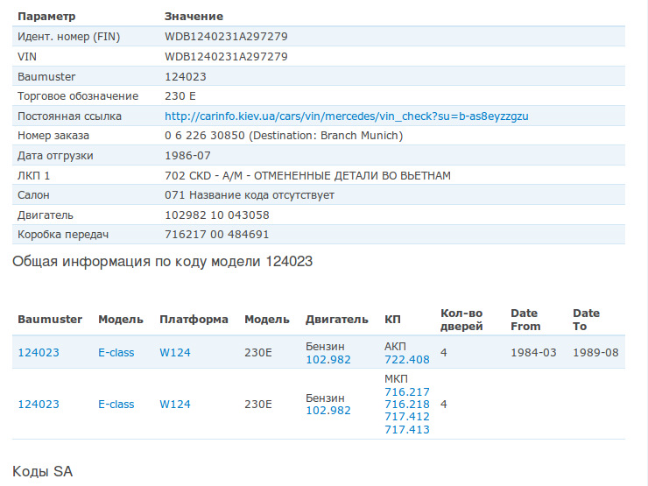Click the engine number '102982 10 043058'
The image size is (648, 486).
click(217, 215)
